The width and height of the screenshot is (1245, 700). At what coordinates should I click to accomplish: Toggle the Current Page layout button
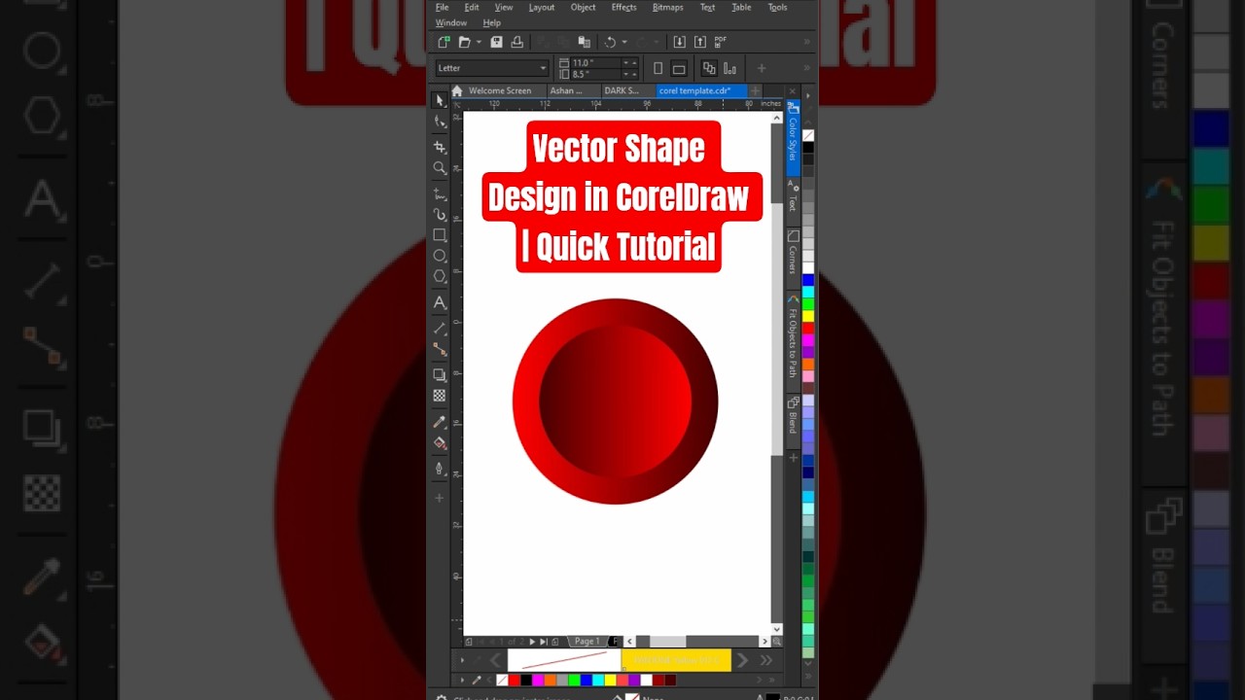coord(729,68)
